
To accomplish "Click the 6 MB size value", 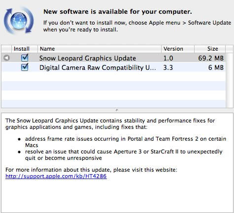I will pyautogui.click(x=216, y=67).
